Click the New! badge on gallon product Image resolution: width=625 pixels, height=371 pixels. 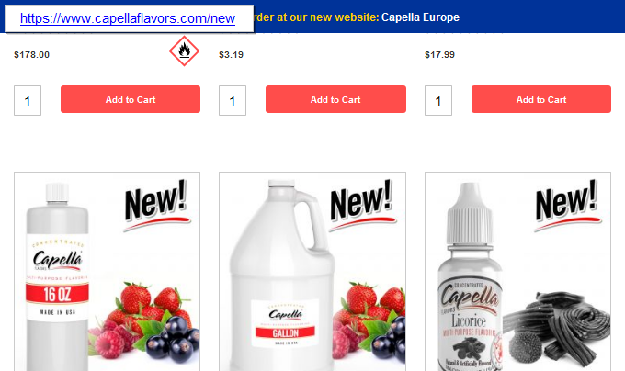[362, 206]
